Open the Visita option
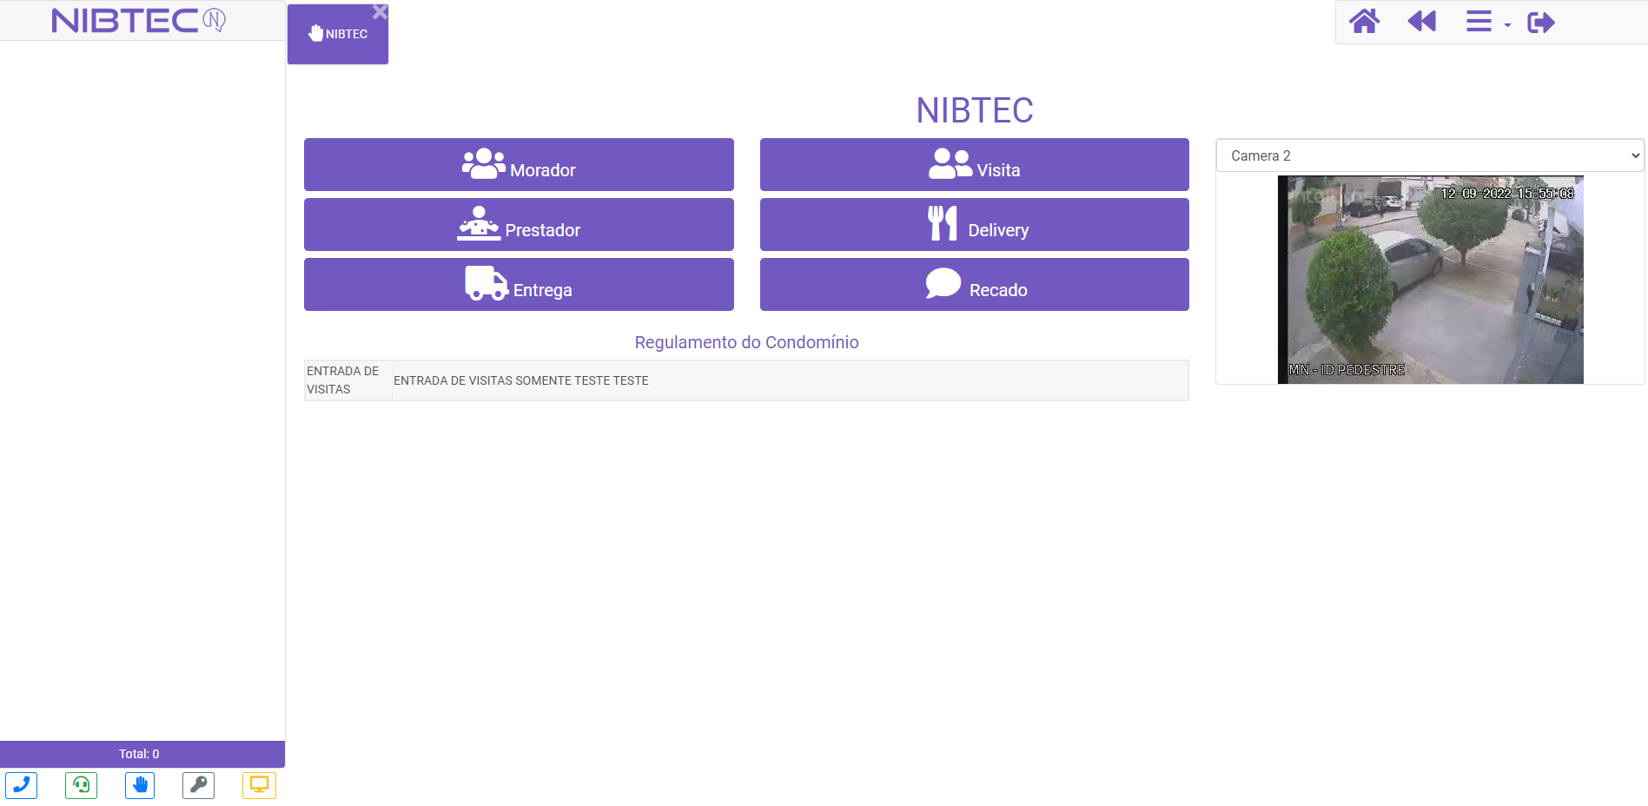The image size is (1648, 806). 974,164
